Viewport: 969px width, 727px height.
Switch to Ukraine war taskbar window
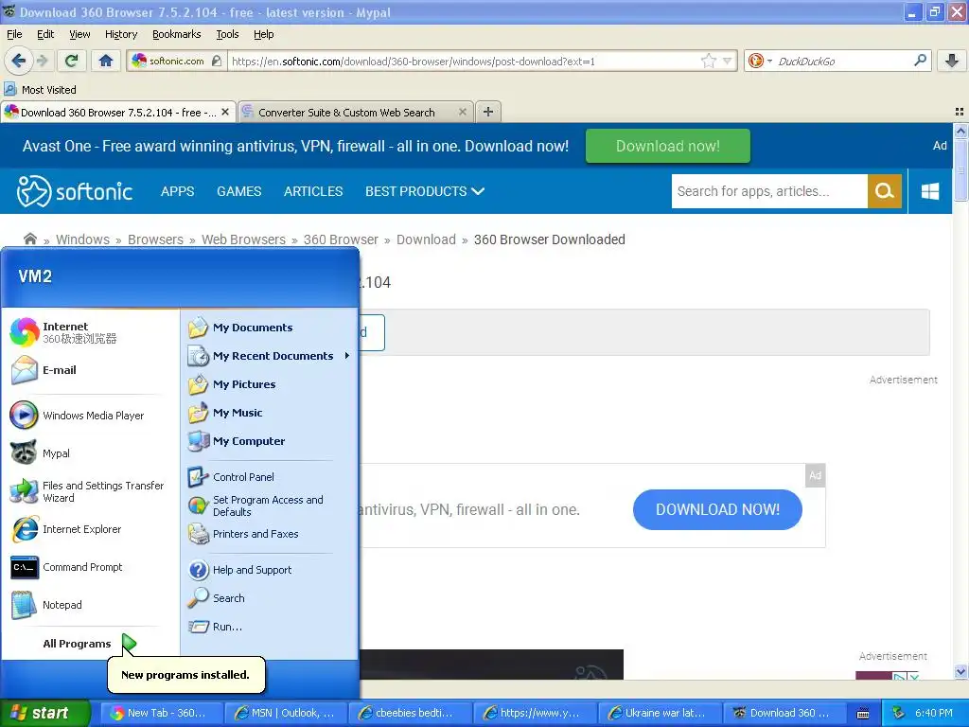click(659, 713)
